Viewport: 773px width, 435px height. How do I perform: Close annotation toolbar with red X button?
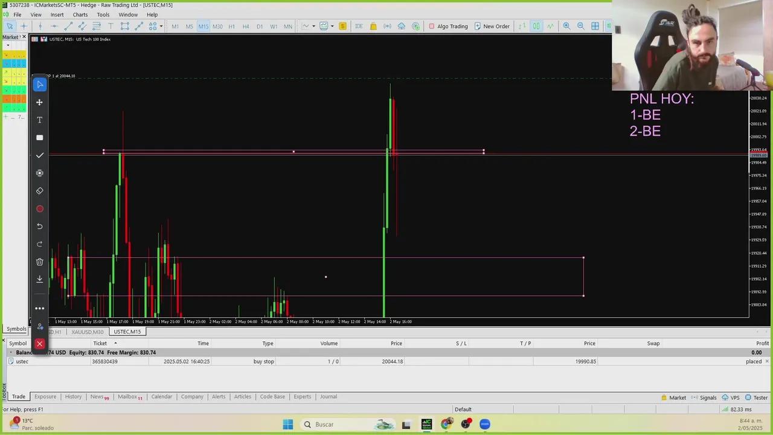point(39,344)
